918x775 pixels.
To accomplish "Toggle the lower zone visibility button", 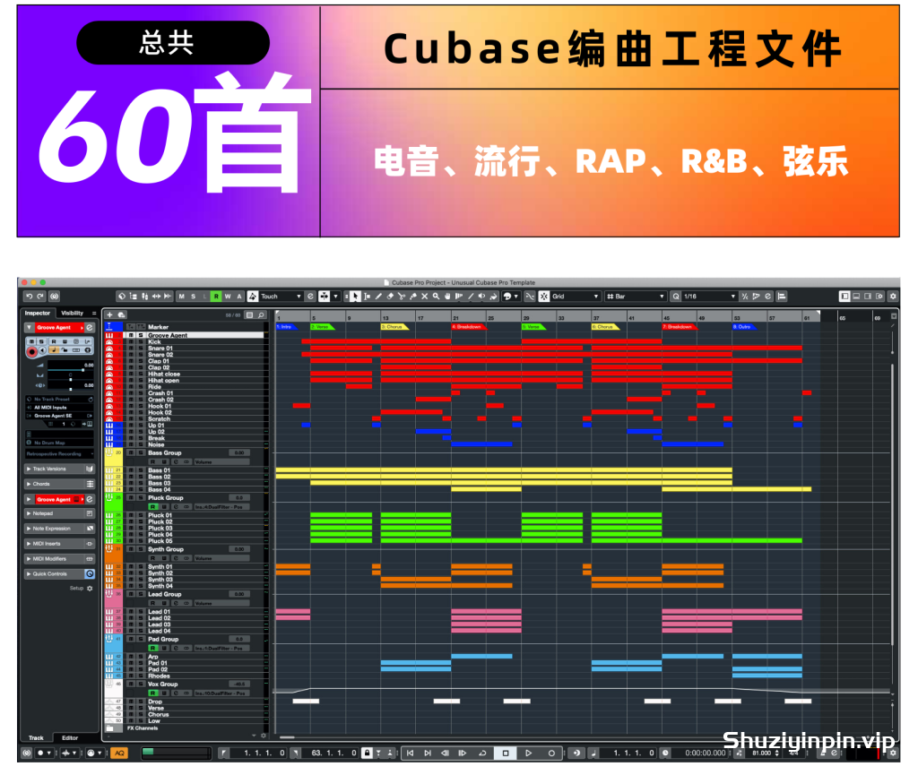I will tap(856, 297).
